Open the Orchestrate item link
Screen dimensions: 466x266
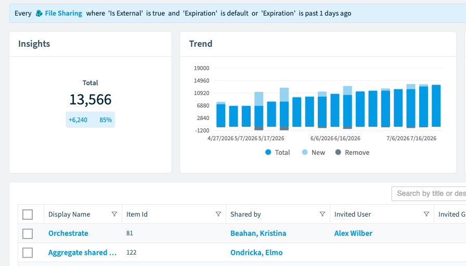click(68, 233)
